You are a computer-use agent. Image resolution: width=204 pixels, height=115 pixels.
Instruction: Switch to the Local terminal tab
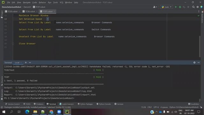[17, 63]
